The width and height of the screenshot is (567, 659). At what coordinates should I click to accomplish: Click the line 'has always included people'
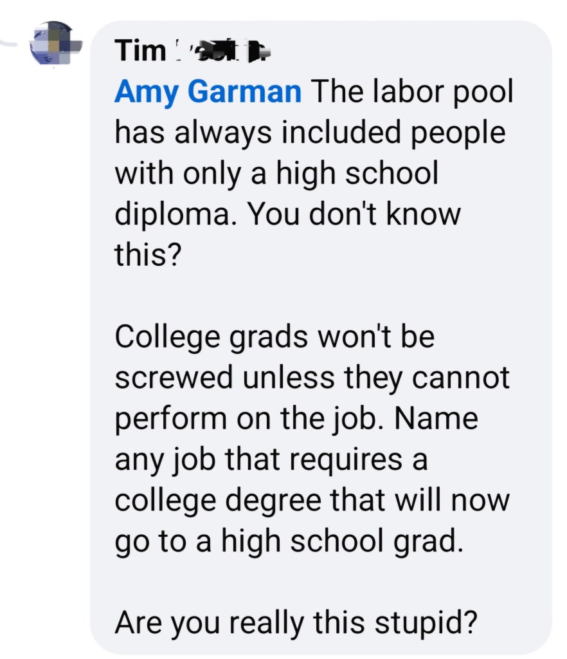310,133
